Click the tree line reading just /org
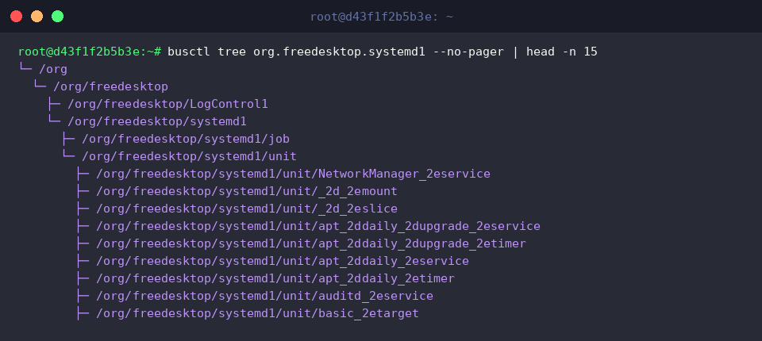This screenshot has height=341, width=762. pos(53,69)
